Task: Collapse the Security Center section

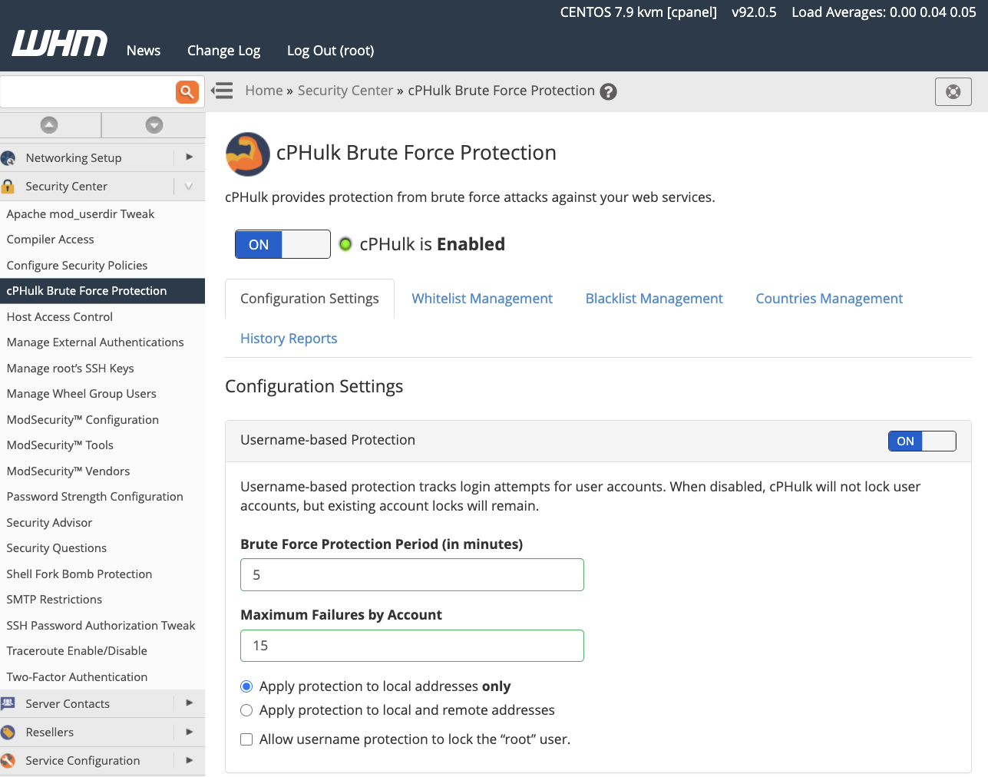Action: tap(189, 186)
